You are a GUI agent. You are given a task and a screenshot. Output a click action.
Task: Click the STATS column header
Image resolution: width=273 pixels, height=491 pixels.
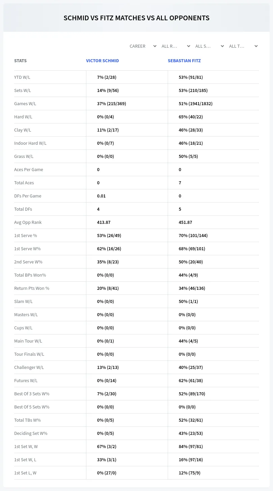[x=20, y=61]
